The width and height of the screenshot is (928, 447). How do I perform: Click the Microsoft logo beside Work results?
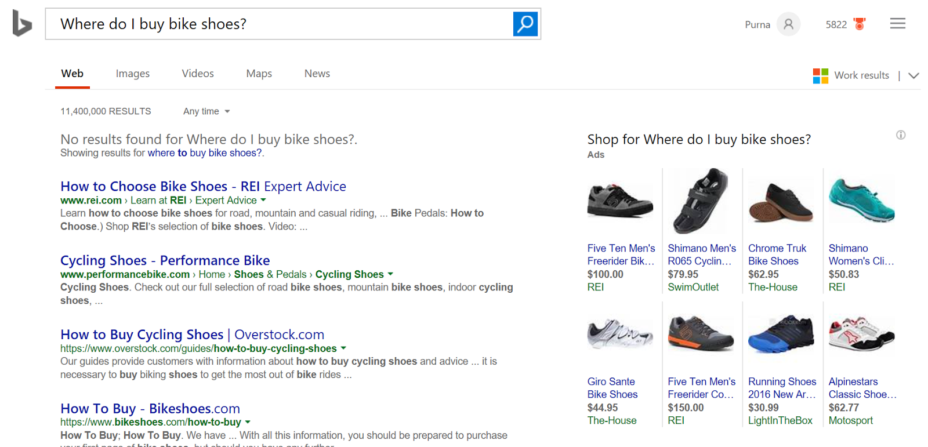pyautogui.click(x=820, y=75)
